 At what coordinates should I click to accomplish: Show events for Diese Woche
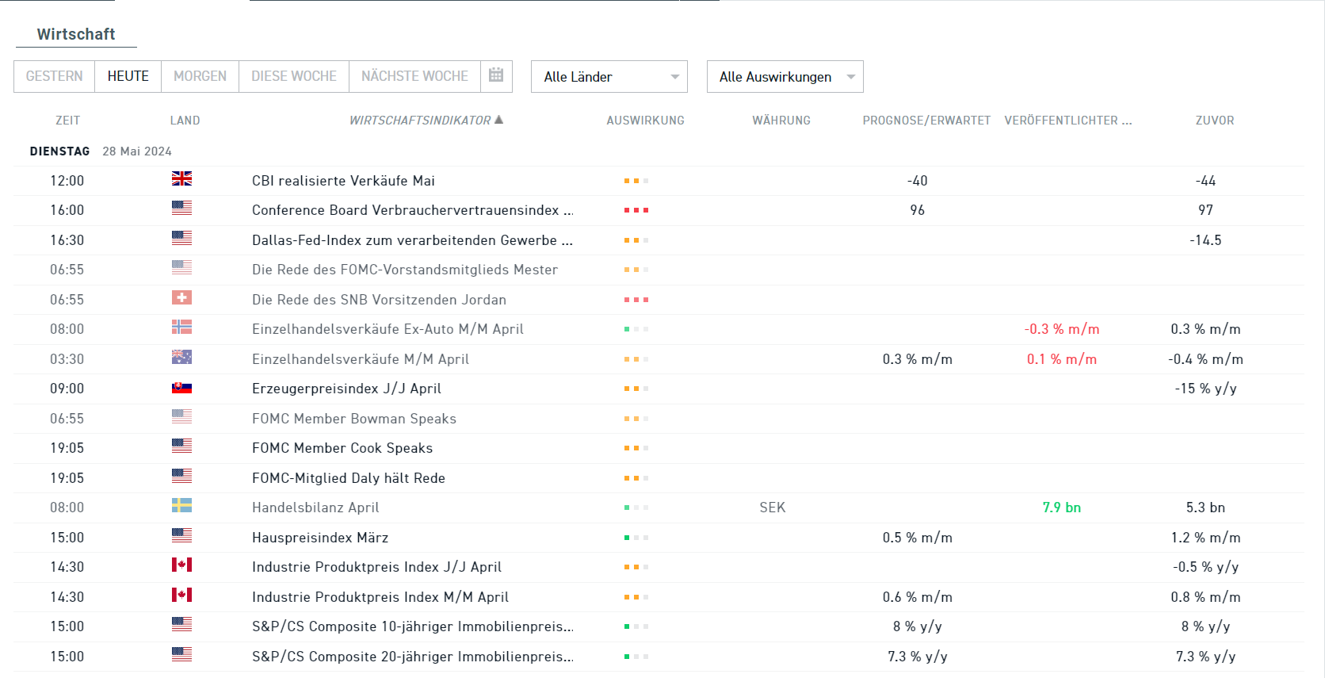(x=293, y=76)
